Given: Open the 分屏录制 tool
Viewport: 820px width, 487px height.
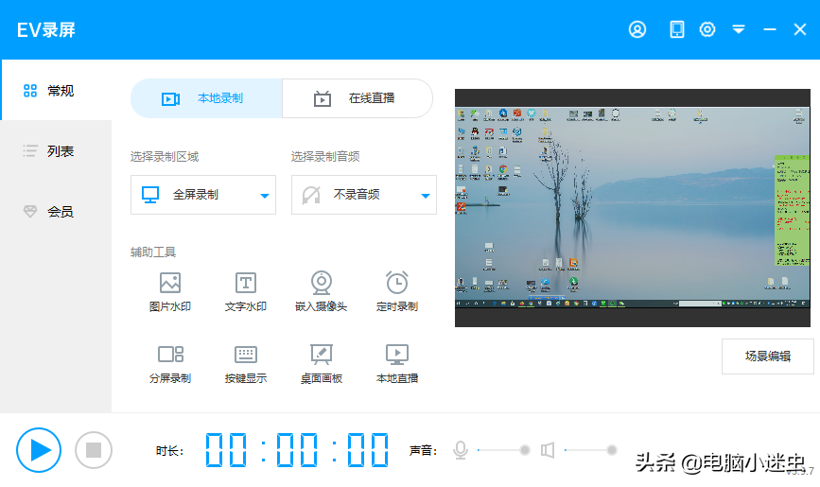Looking at the screenshot, I should pos(170,364).
